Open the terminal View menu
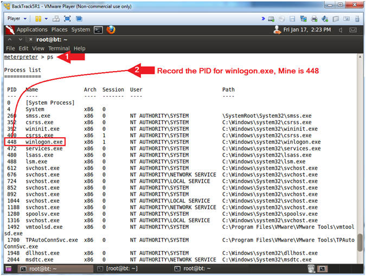Screen dimensions: 366x276 pyautogui.click(x=38, y=48)
